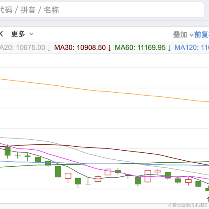The width and height of the screenshot is (209, 209).
Task: Click the MA60: 11169.95 indicator label
Action: coord(143,47)
